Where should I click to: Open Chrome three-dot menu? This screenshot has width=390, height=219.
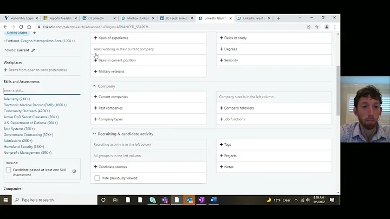pos(335,27)
